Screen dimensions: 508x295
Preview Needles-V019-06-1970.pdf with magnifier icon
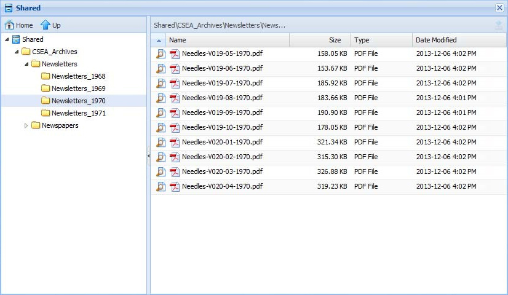(161, 68)
